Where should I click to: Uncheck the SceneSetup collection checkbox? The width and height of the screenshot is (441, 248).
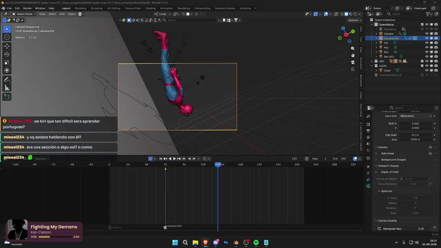tap(422, 24)
